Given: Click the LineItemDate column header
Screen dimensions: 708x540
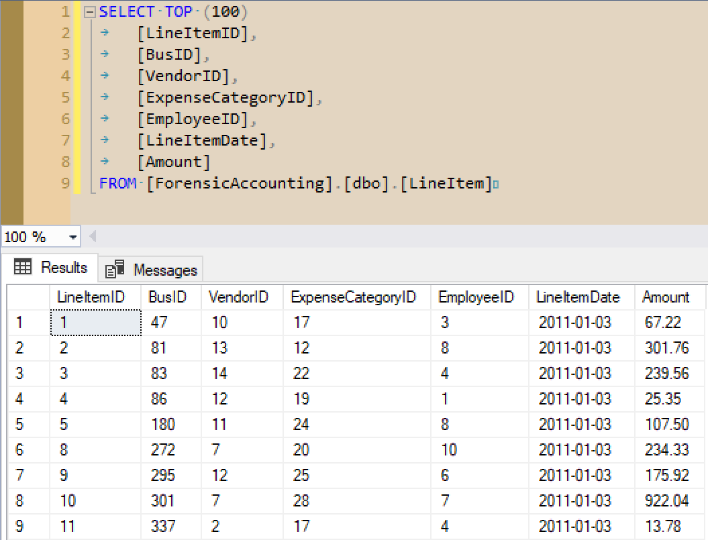Looking at the screenshot, I should point(578,297).
